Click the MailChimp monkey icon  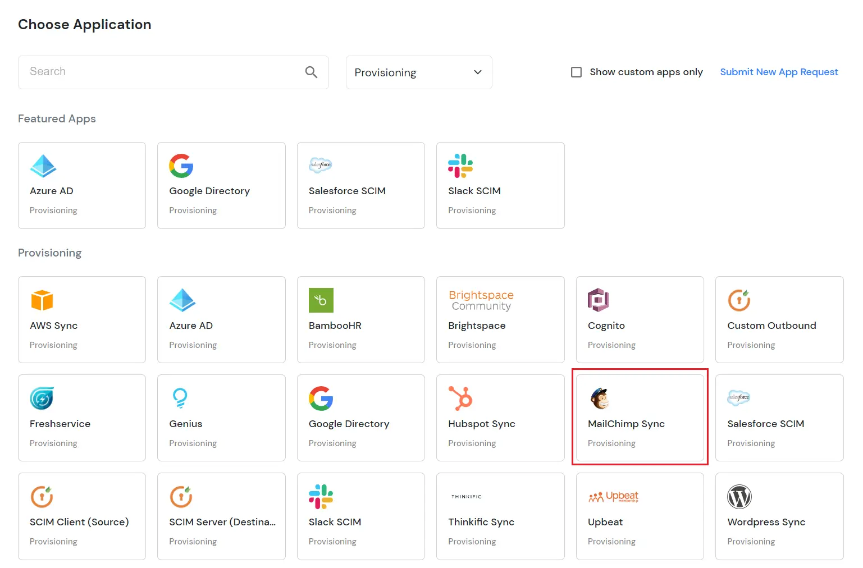point(600,398)
